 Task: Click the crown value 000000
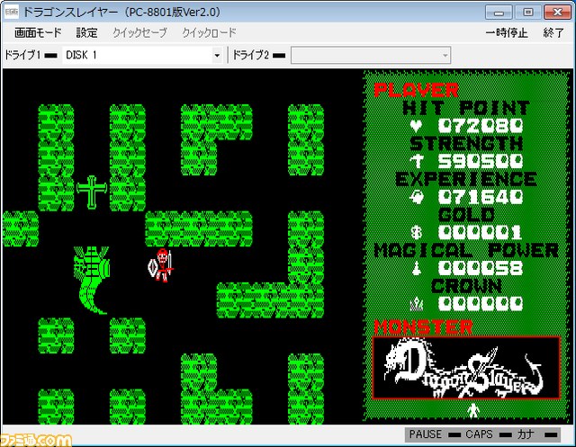pos(481,304)
